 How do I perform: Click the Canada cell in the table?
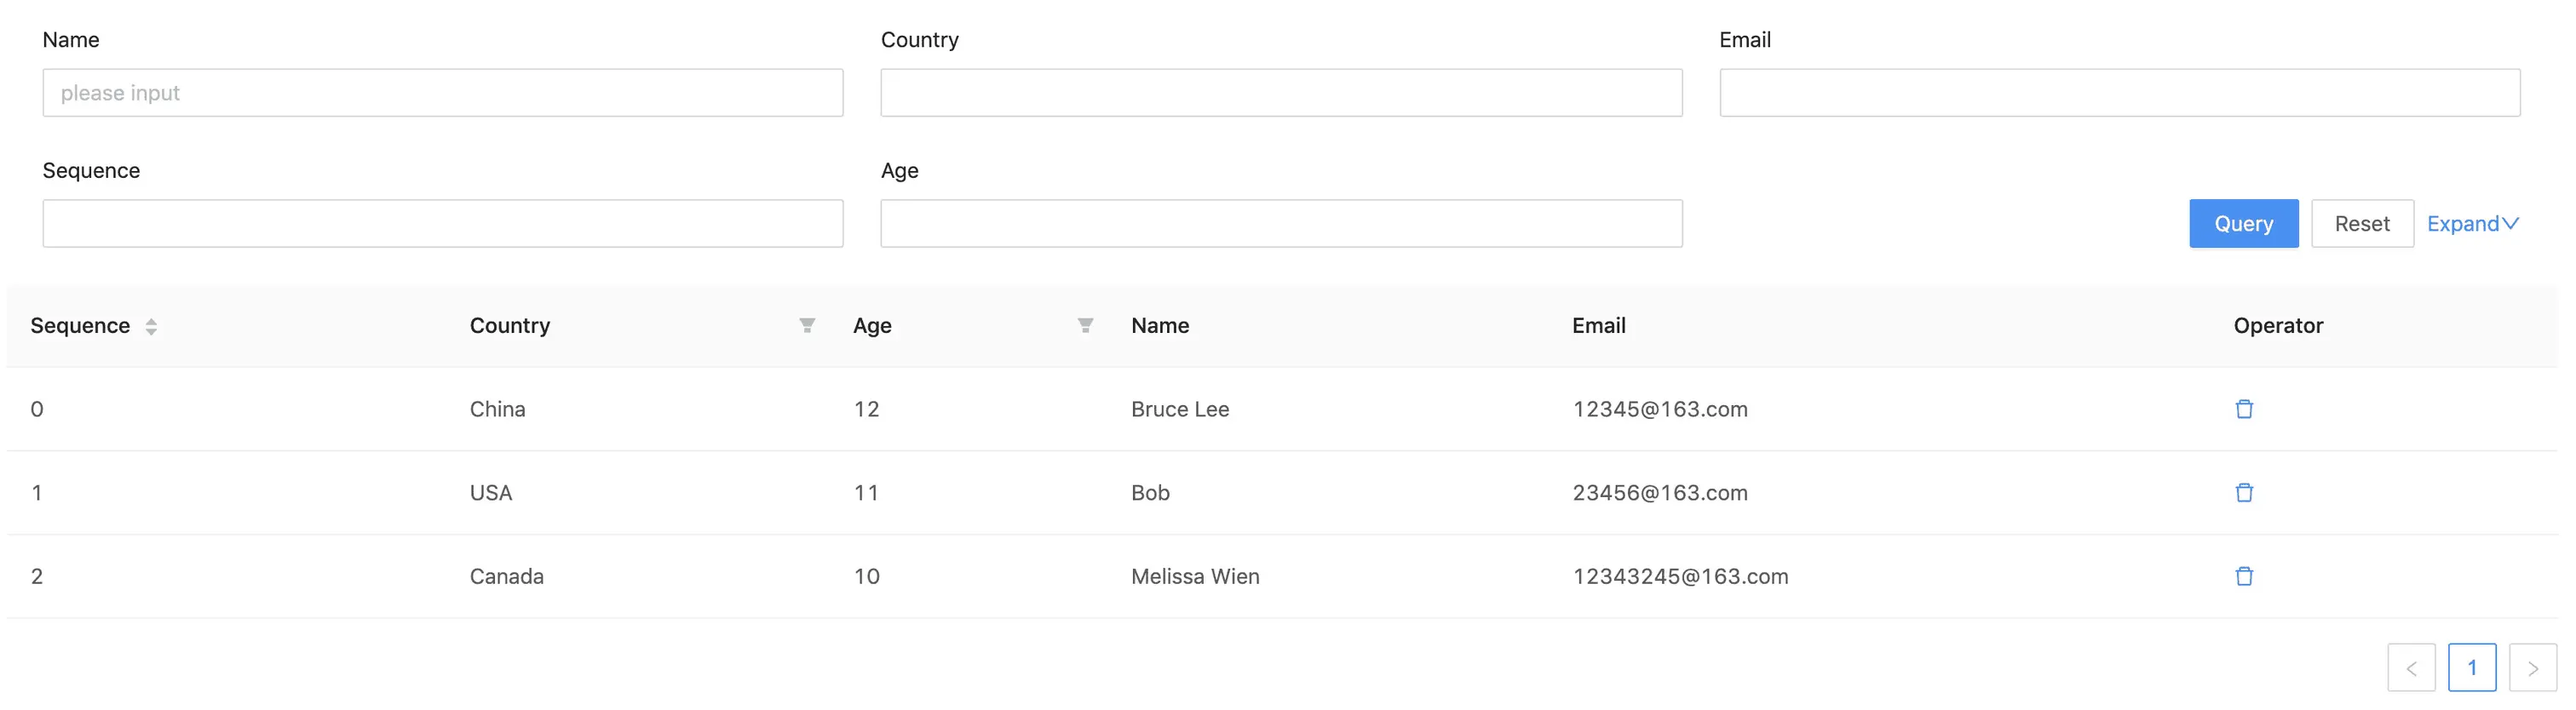506,576
